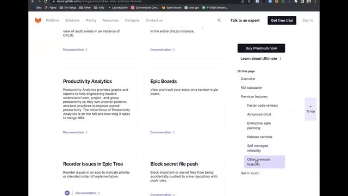Jump to Faster code reviews

click(262, 105)
